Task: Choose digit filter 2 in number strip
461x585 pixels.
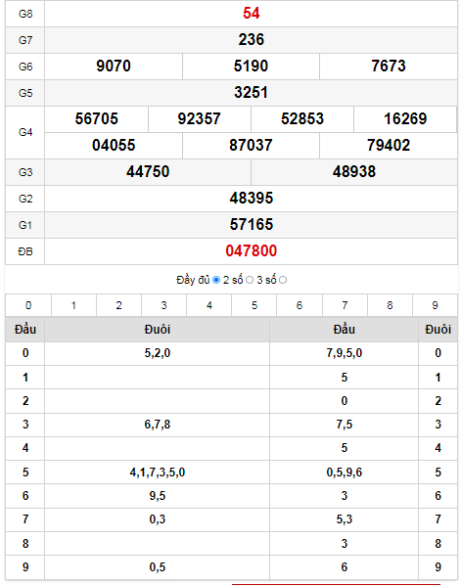Action: tap(118, 305)
